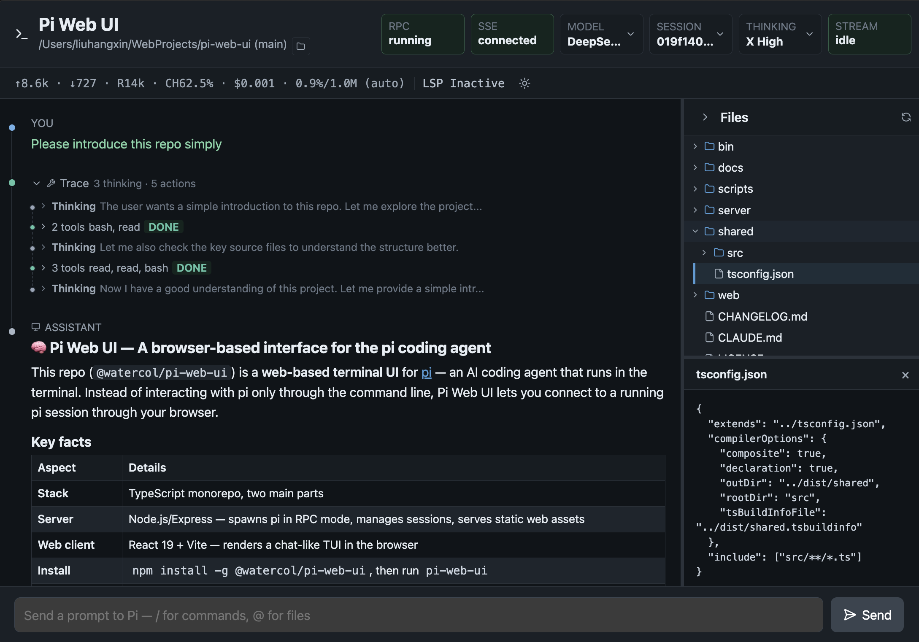Click the $0.001 cost value
Viewport: 919px width, 642px height.
(254, 84)
